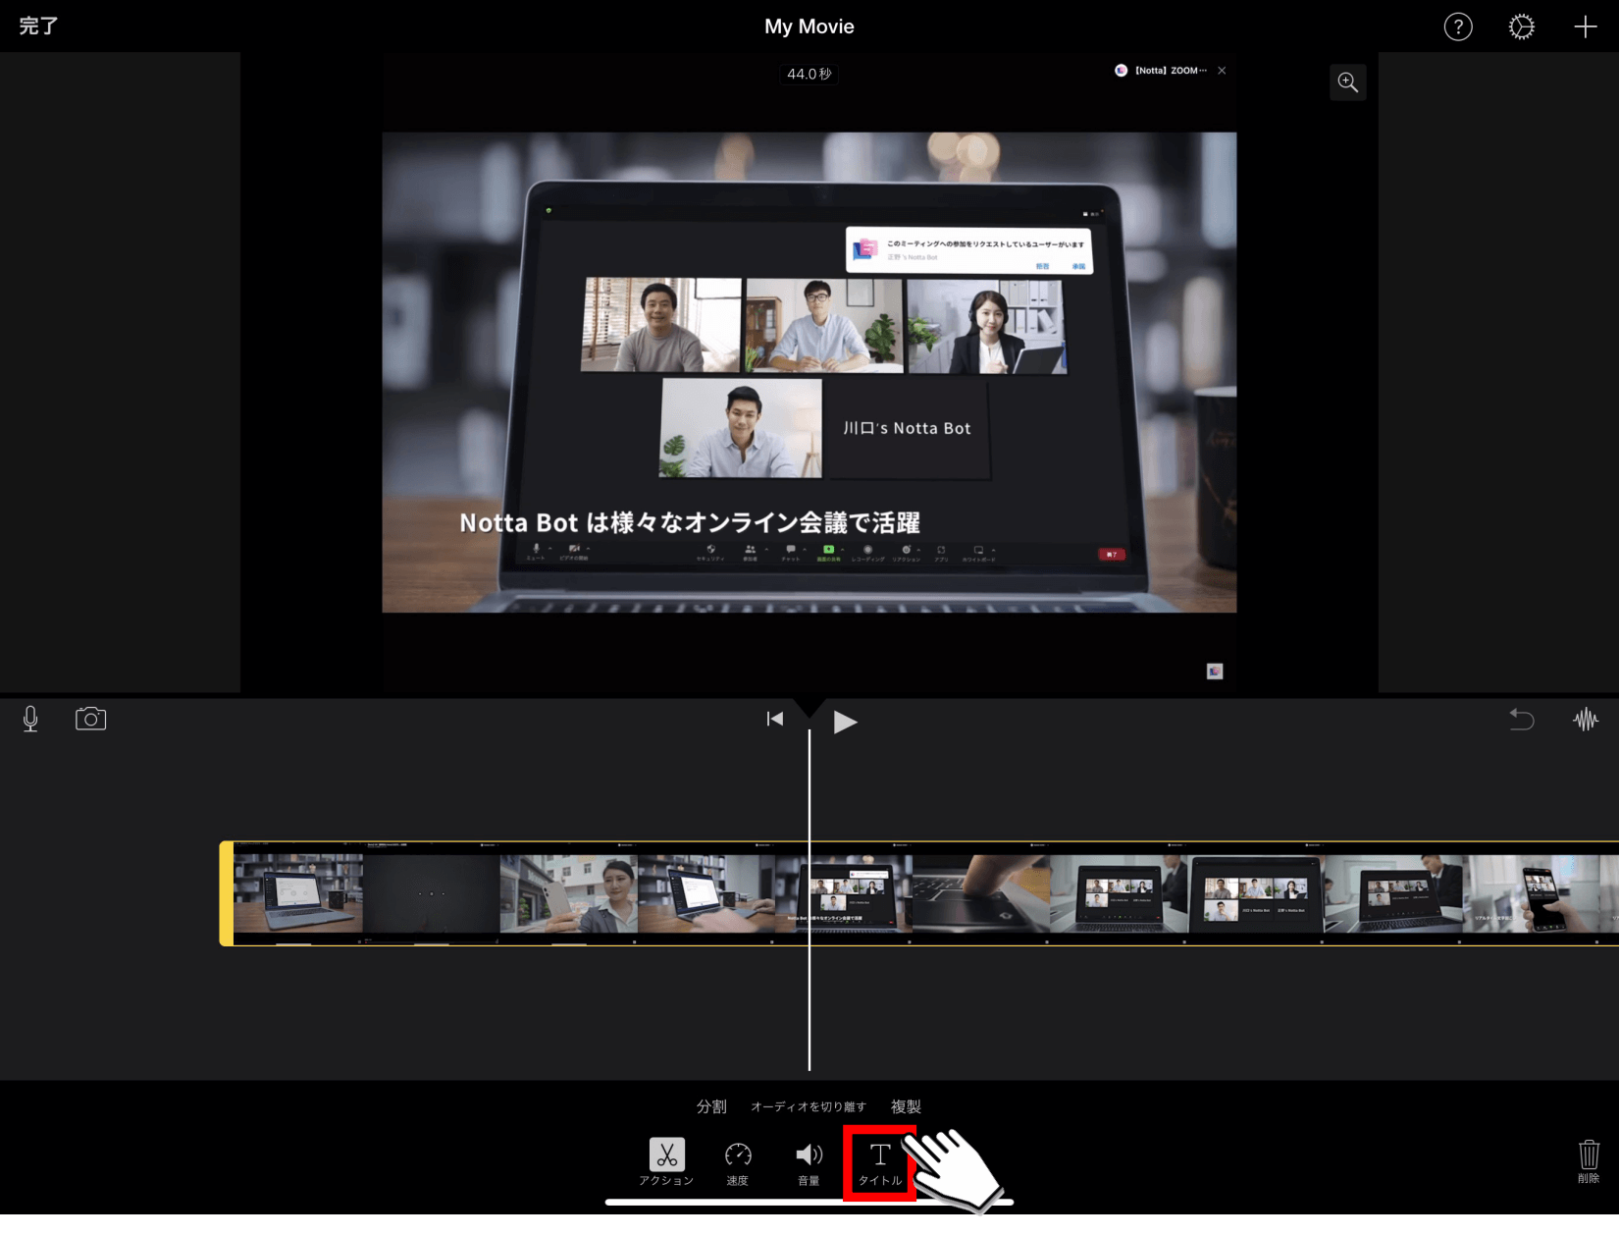Undo the last edit
Image resolution: width=1619 pixels, height=1236 pixels.
1521,720
